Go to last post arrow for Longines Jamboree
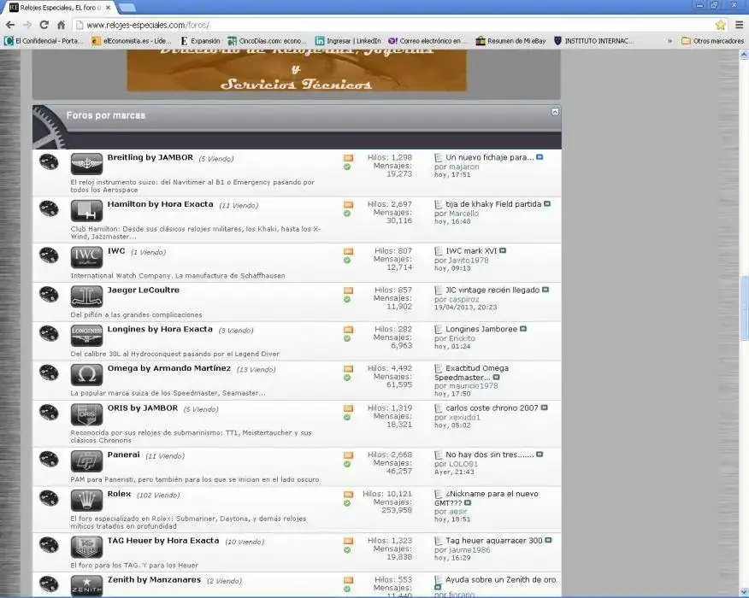This screenshot has width=749, height=598. pyautogui.click(x=523, y=329)
